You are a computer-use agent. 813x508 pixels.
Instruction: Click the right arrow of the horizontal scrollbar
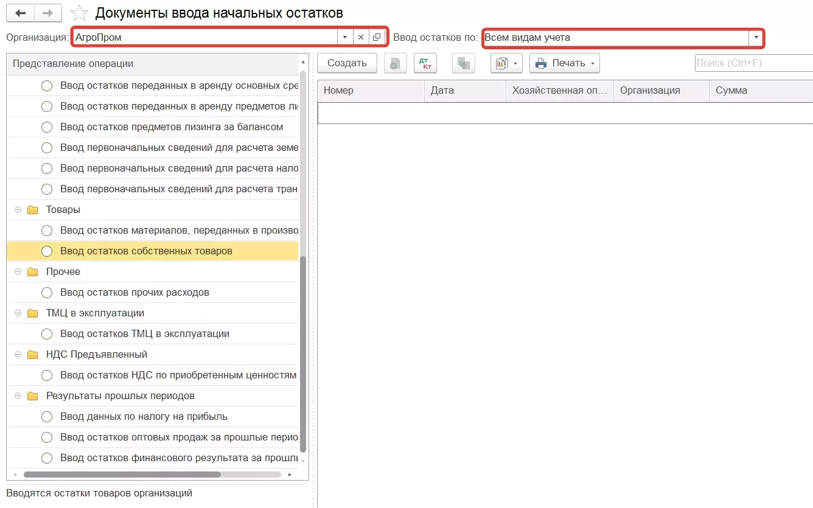pyautogui.click(x=290, y=475)
